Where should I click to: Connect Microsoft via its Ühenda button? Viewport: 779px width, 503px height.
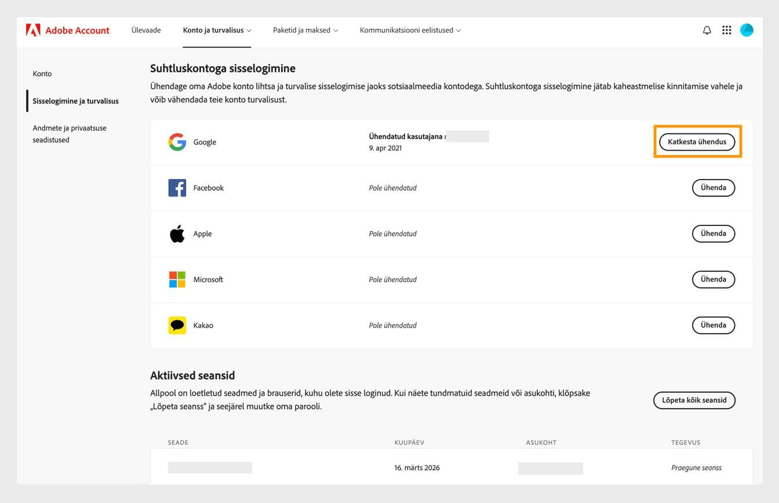pos(713,279)
